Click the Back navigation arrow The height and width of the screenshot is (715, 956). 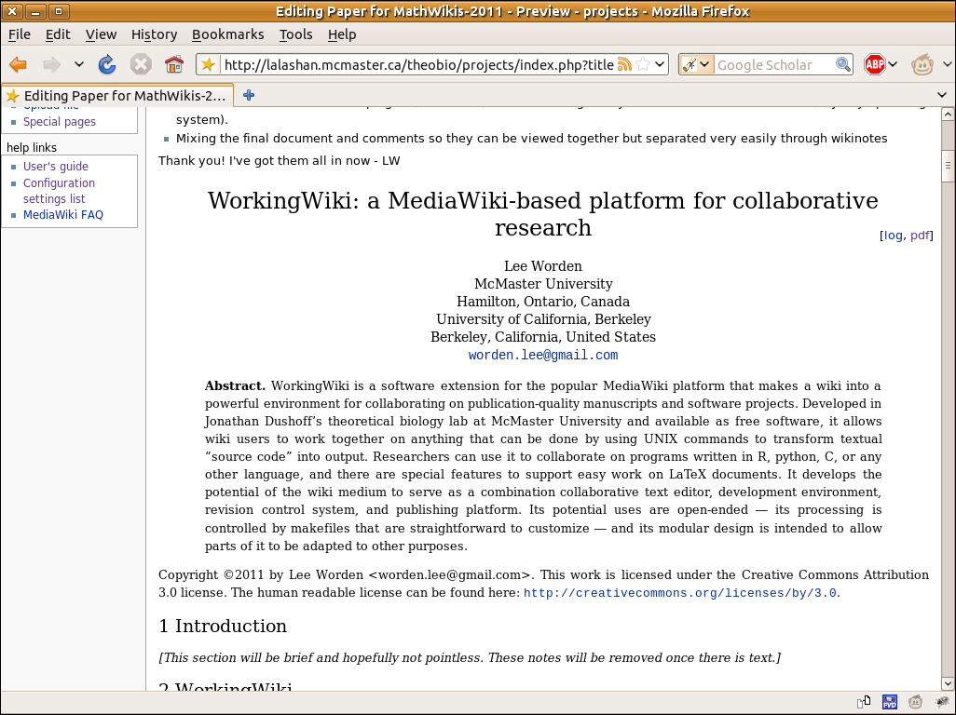(18, 64)
